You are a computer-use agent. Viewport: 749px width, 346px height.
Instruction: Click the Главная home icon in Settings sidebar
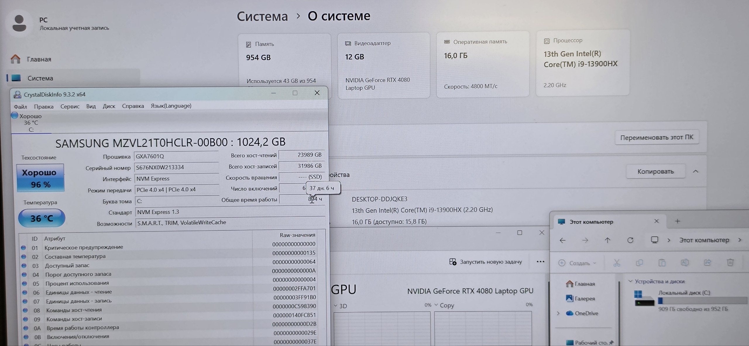(x=16, y=59)
